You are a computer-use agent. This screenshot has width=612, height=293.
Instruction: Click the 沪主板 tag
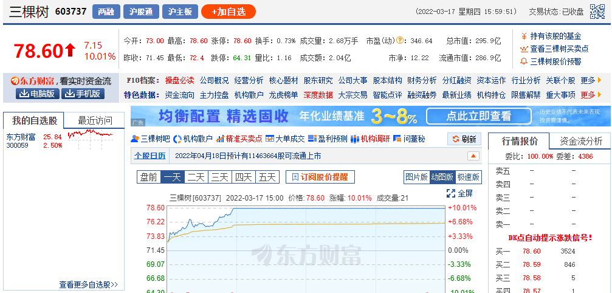(x=181, y=12)
